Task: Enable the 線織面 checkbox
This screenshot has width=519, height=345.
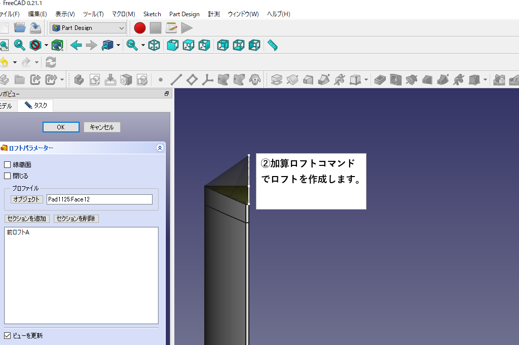Action: click(x=7, y=164)
